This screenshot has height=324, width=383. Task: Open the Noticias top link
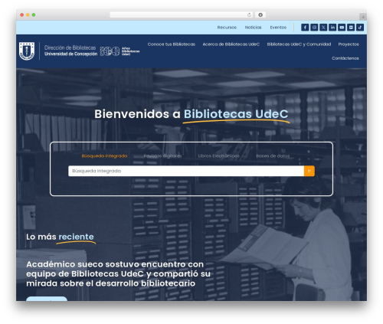click(x=253, y=28)
